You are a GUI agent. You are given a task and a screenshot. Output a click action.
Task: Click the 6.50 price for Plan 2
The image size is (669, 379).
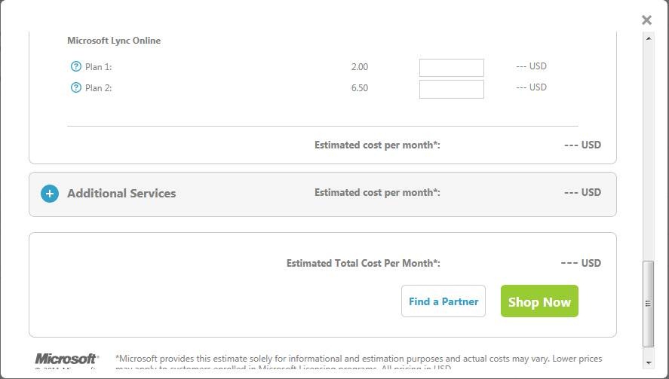[360, 88]
